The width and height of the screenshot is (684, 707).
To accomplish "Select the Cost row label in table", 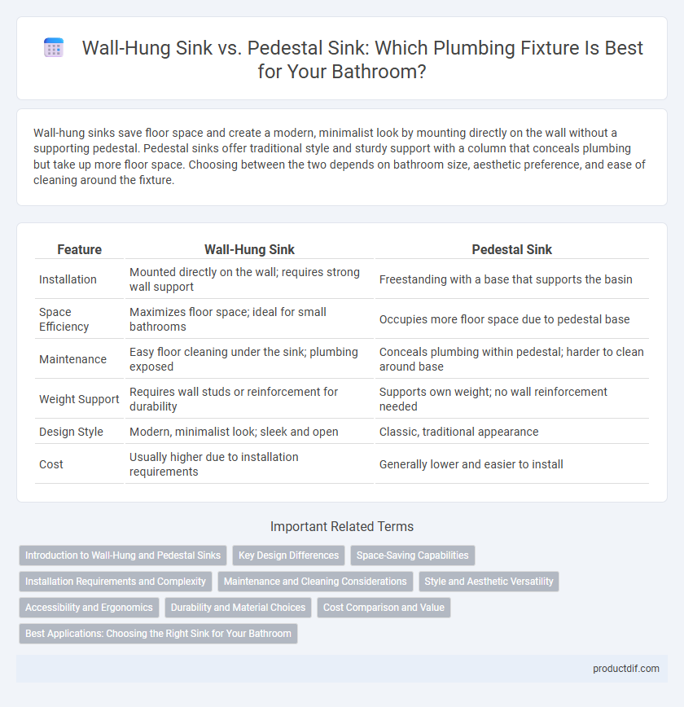I will (51, 464).
